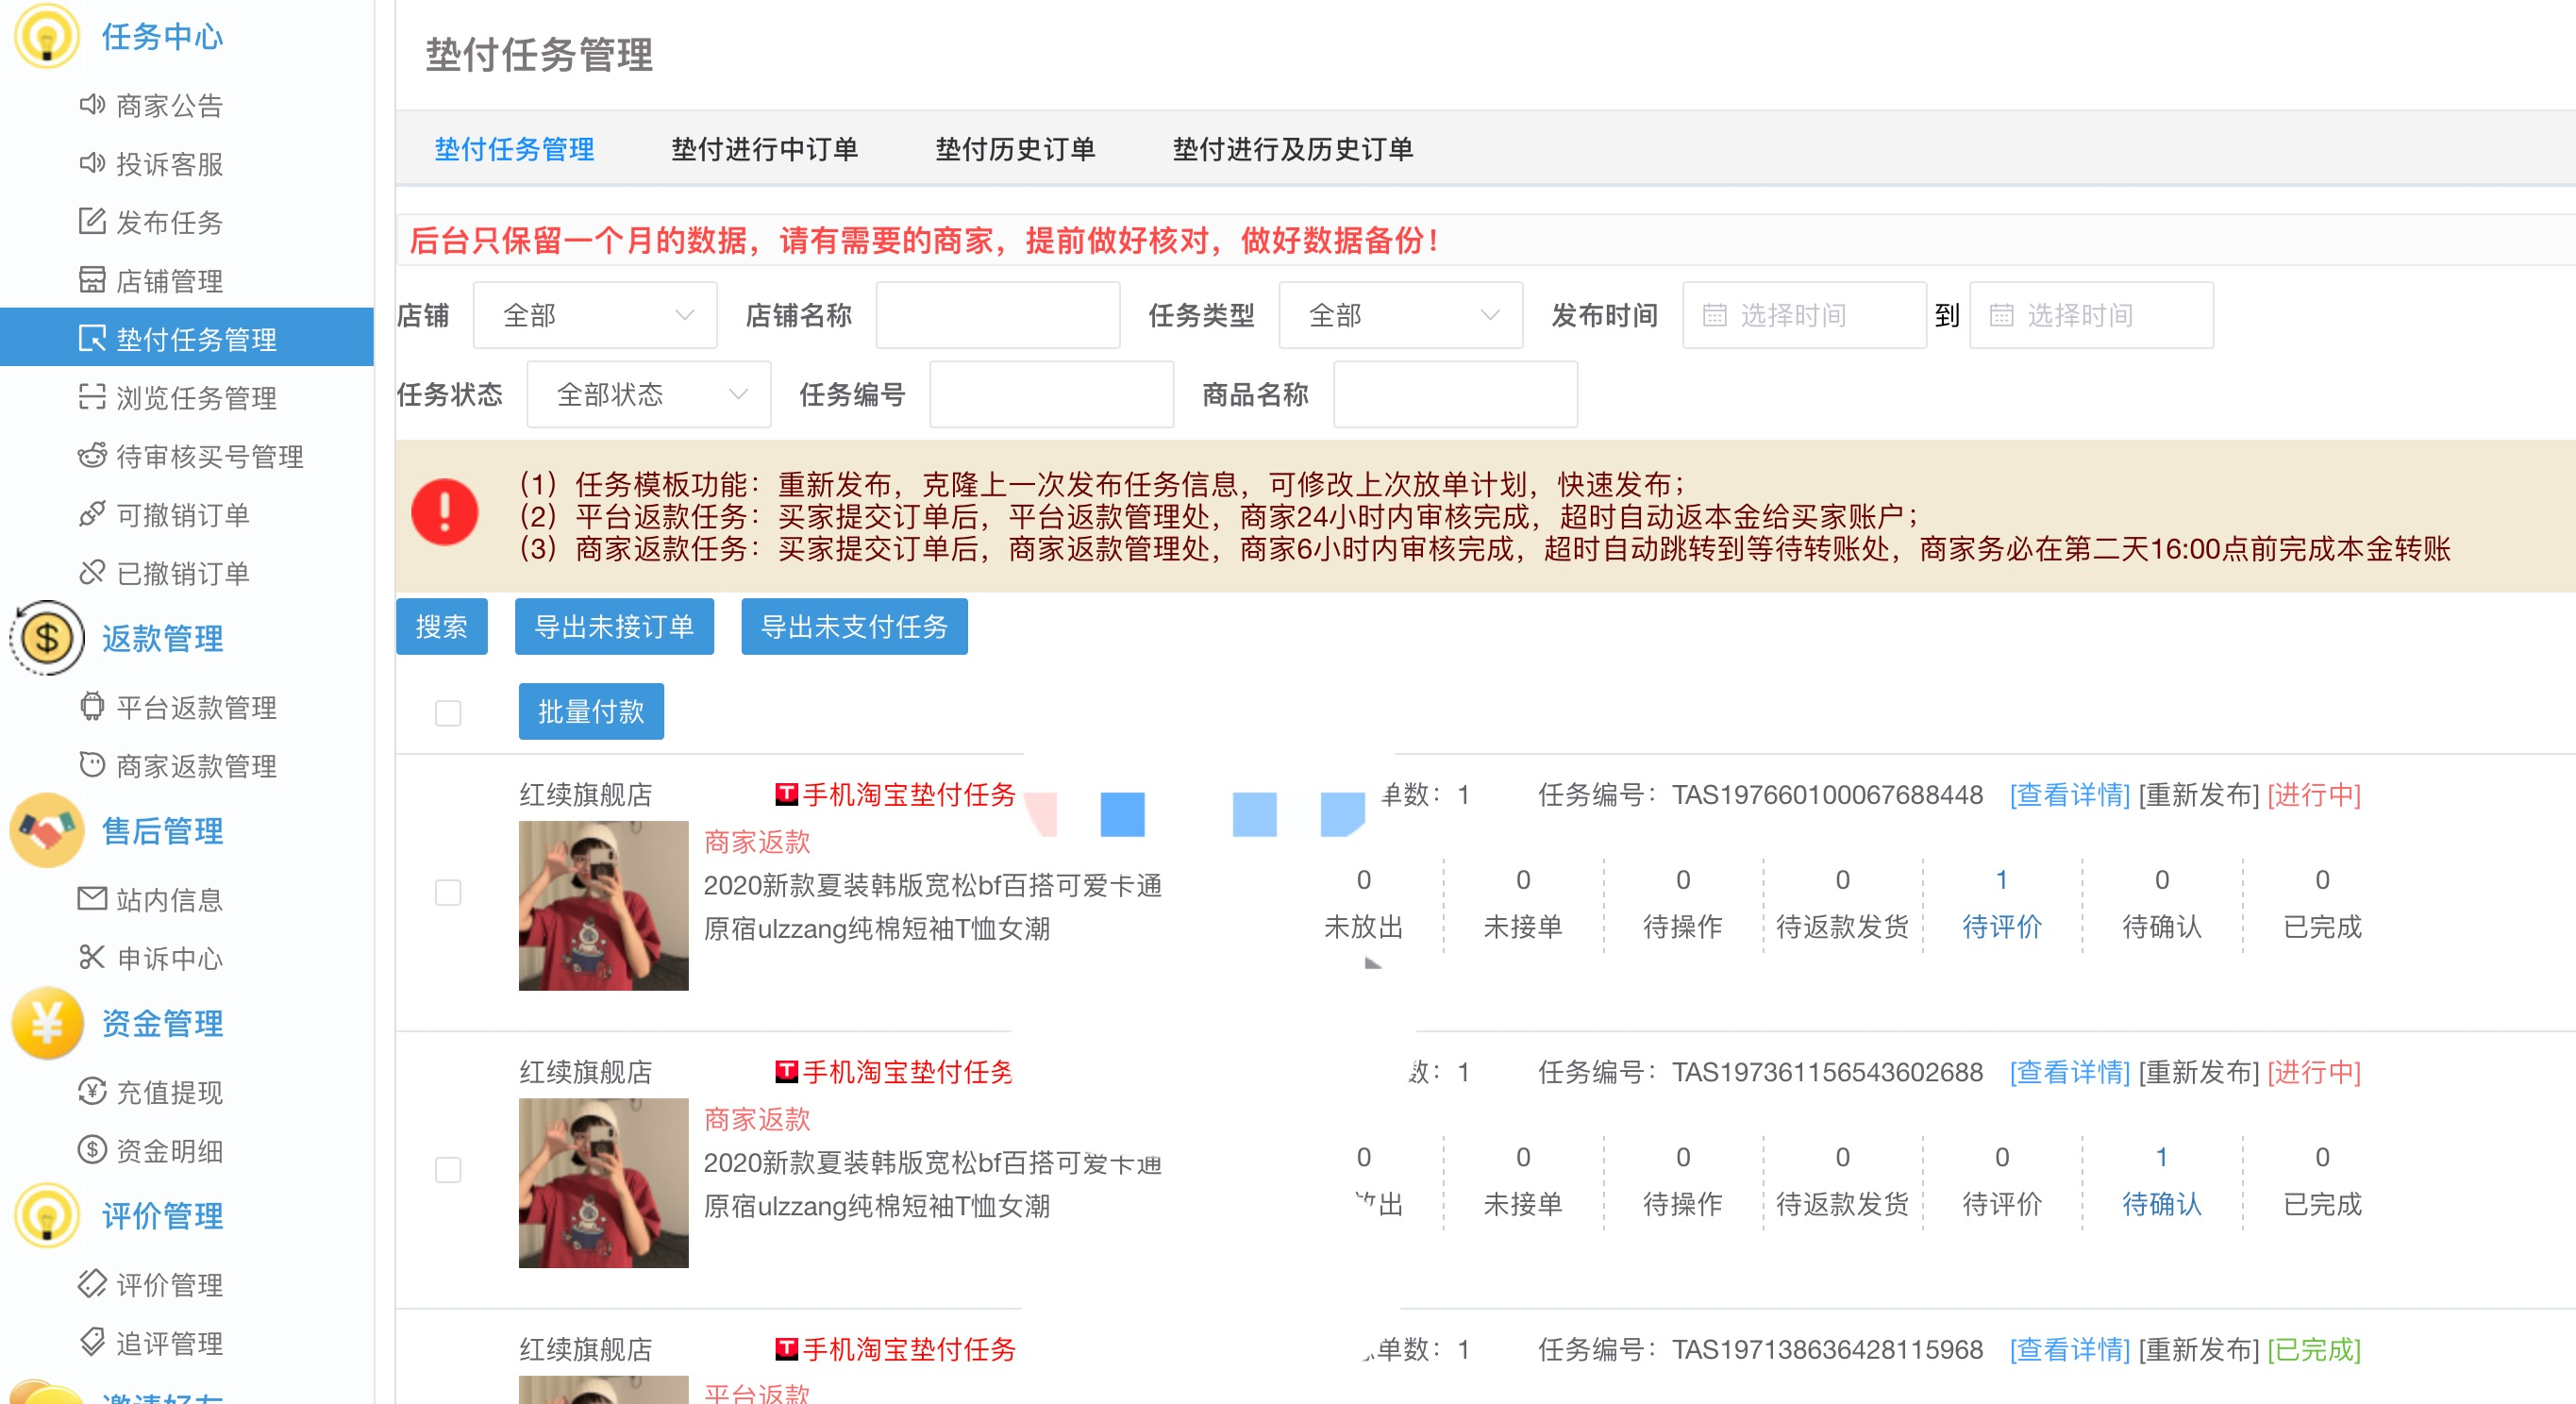The image size is (2576, 1404).
Task: Click the red warning exclamation icon
Action: coord(445,513)
